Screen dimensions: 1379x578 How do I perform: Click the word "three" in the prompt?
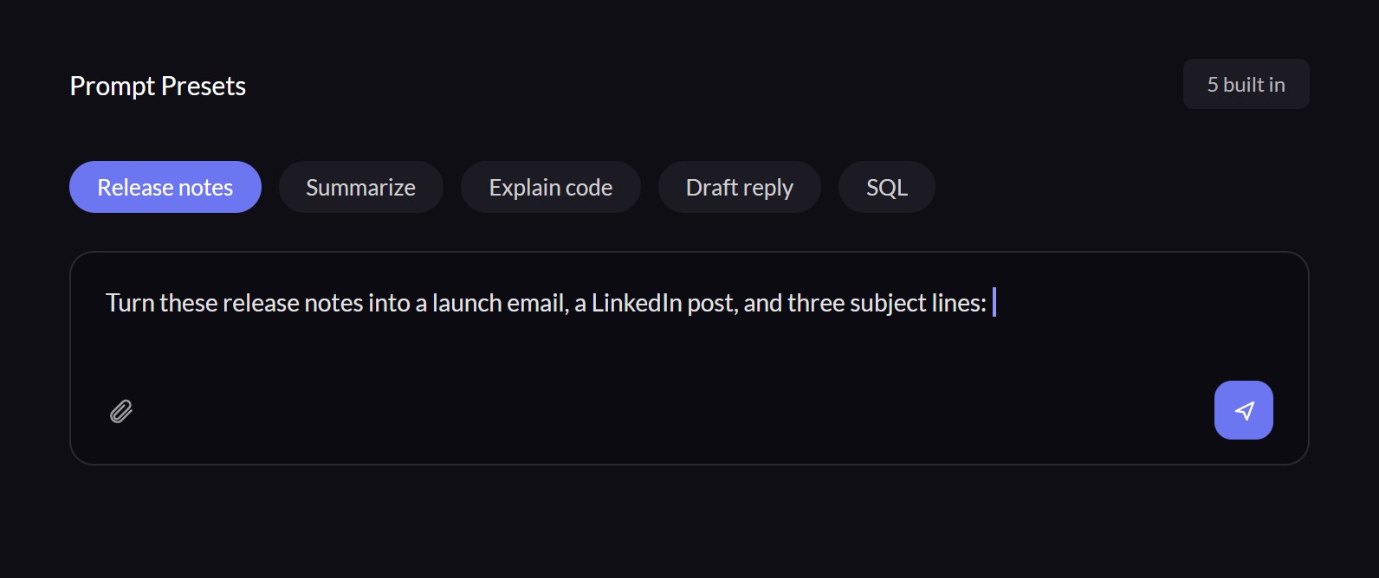817,303
